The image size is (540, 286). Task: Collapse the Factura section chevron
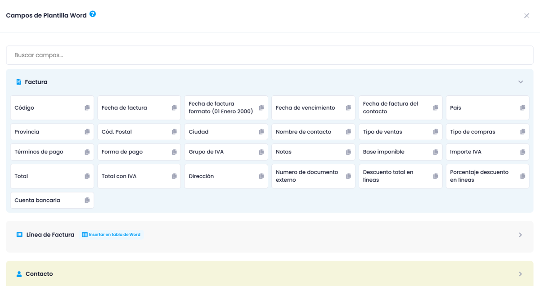pos(521,82)
